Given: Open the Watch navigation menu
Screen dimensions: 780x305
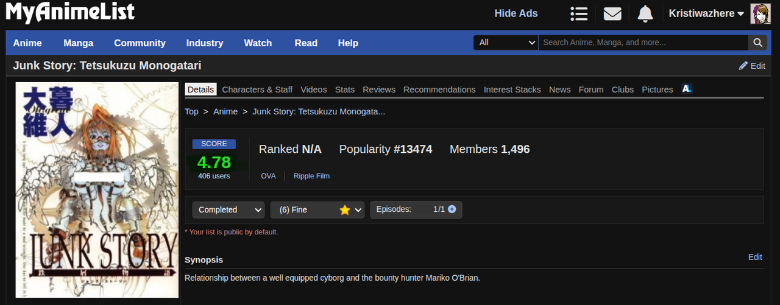Looking at the screenshot, I should tap(258, 43).
